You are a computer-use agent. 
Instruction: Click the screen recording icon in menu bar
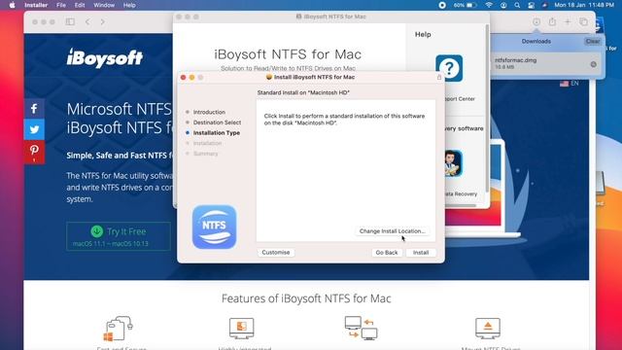(x=442, y=5)
